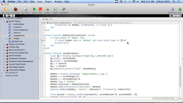Screen dimensions: 183x103
Task: Toggle fold marker on monkeyCollision line
Action: click(x=44, y=35)
